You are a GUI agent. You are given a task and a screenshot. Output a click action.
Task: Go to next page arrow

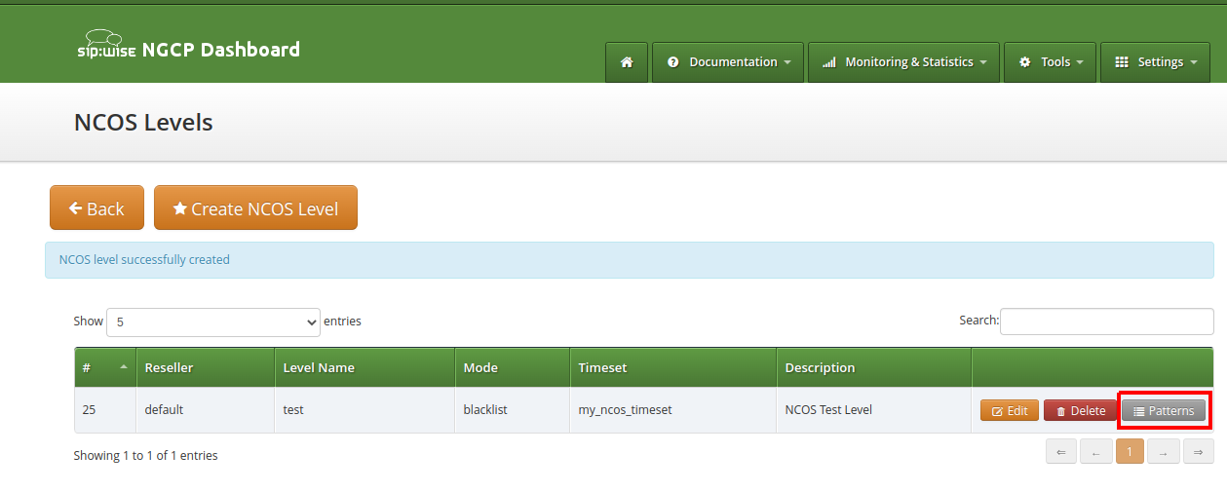point(1164,452)
